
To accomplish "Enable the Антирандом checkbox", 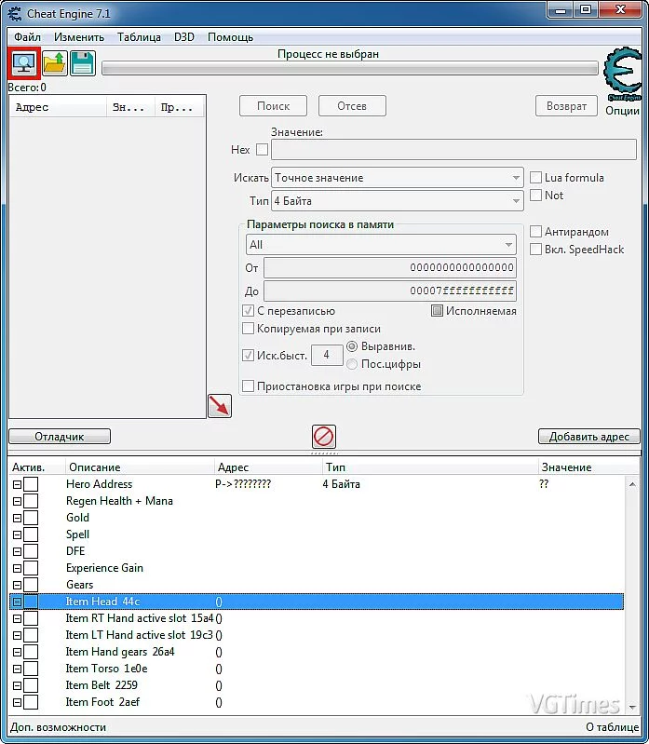I will pyautogui.click(x=535, y=232).
